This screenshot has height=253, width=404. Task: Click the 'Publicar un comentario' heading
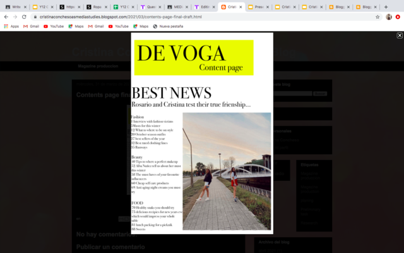[x=110, y=247]
